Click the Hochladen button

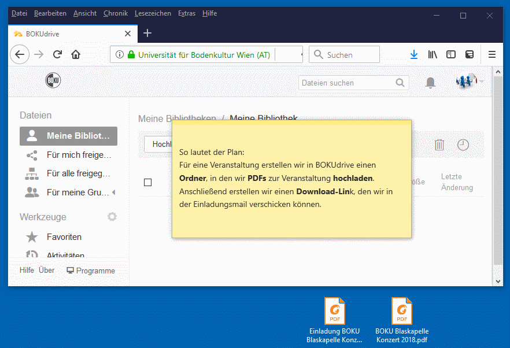coord(158,144)
